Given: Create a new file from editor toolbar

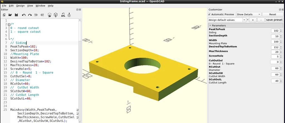Looking at the screenshot, I should point(4,15).
